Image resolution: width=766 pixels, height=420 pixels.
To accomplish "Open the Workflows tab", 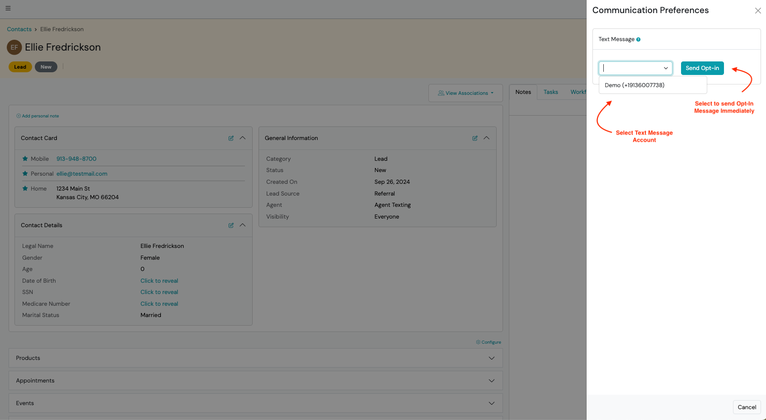I will tap(578, 92).
